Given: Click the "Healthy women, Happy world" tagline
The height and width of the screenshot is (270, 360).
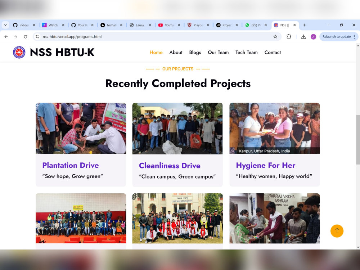Looking at the screenshot, I should (x=274, y=176).
